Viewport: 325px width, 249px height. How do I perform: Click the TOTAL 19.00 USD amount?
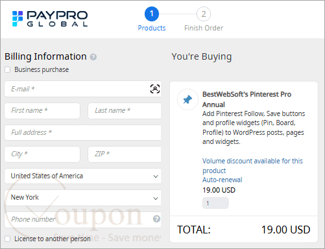[285, 230]
